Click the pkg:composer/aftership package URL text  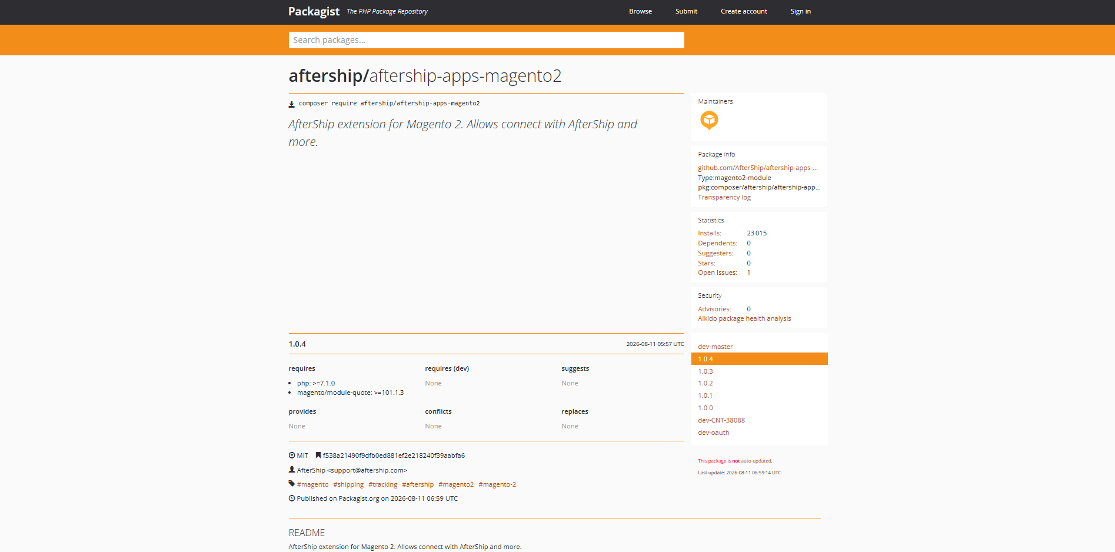click(759, 187)
